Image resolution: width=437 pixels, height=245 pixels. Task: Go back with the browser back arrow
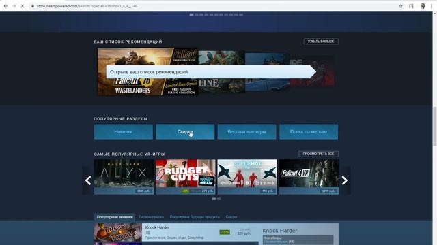pyautogui.click(x=5, y=6)
